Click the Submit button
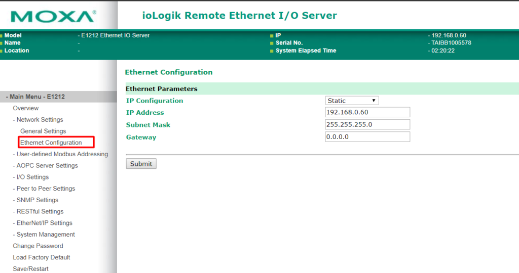Screen dimensions: 519x273 [x=141, y=164]
